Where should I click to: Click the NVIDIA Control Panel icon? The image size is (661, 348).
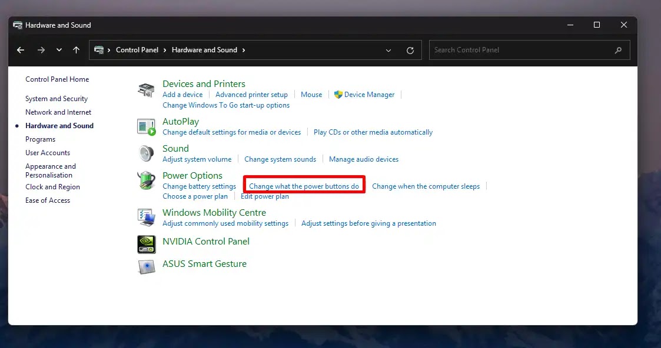(x=147, y=245)
